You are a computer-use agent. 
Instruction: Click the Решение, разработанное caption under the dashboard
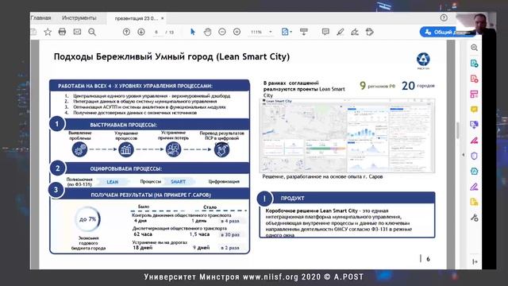coord(322,176)
